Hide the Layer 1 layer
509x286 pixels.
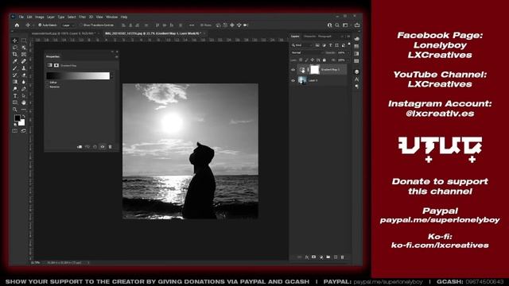point(293,80)
